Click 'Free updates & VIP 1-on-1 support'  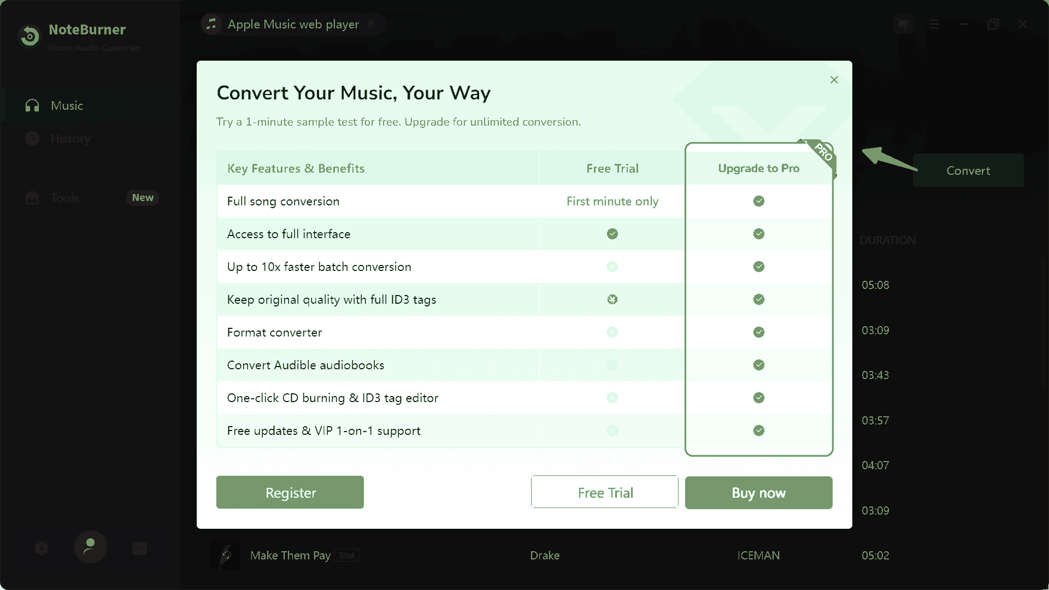tap(323, 430)
